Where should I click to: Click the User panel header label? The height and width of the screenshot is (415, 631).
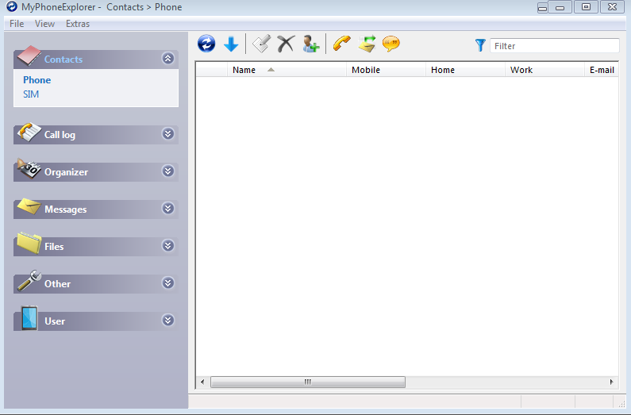[x=55, y=321]
